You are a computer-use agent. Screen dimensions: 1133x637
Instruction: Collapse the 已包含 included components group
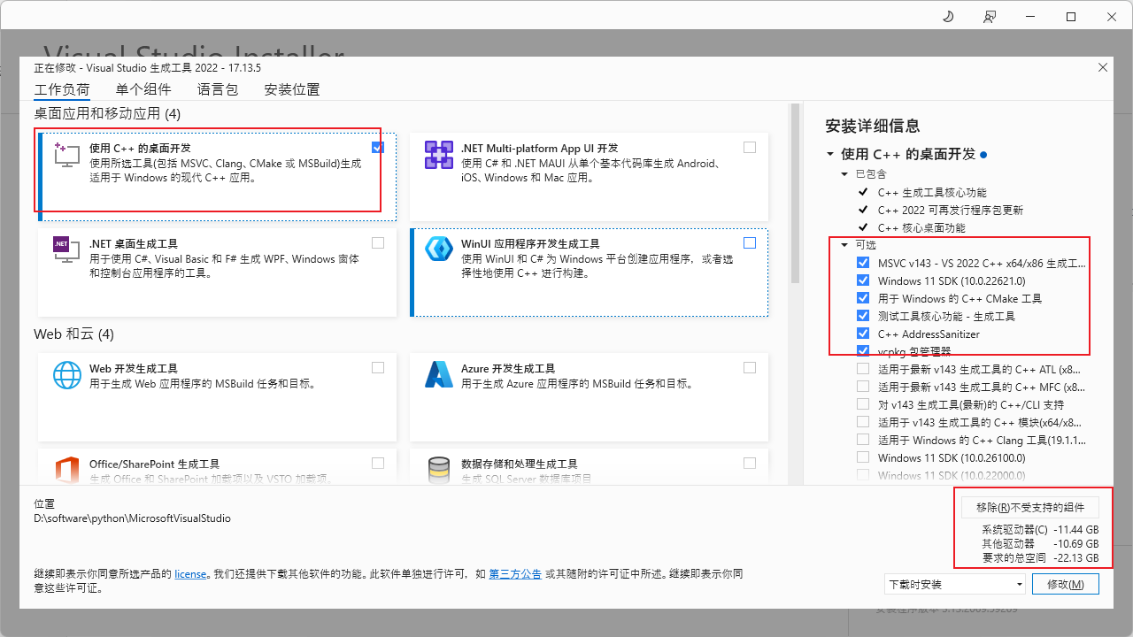(x=845, y=174)
